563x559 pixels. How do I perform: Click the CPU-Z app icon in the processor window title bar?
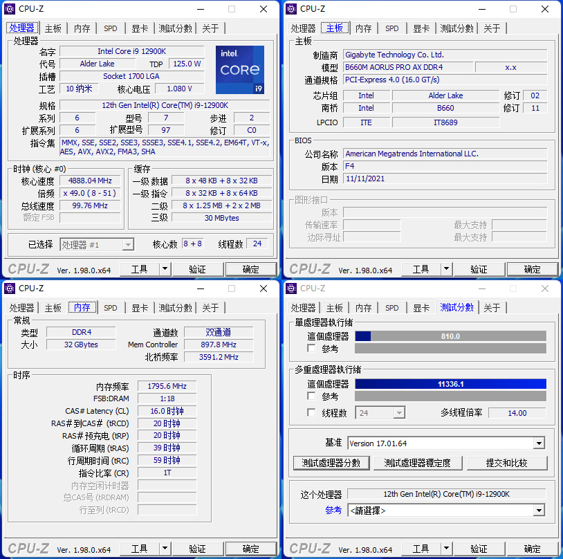10,8
